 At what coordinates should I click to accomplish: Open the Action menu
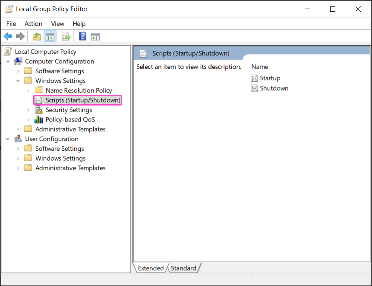tap(33, 24)
